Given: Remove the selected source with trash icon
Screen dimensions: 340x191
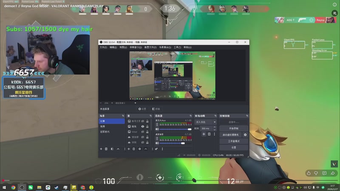Looking at the screenshot, I should [134, 149].
